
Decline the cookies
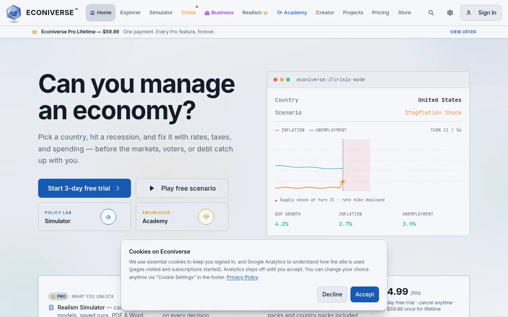click(x=332, y=294)
